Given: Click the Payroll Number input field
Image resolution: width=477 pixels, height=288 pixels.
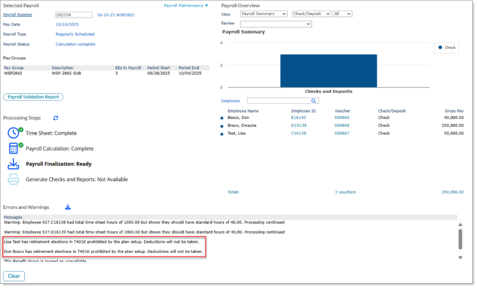Looking at the screenshot, I should (x=74, y=15).
